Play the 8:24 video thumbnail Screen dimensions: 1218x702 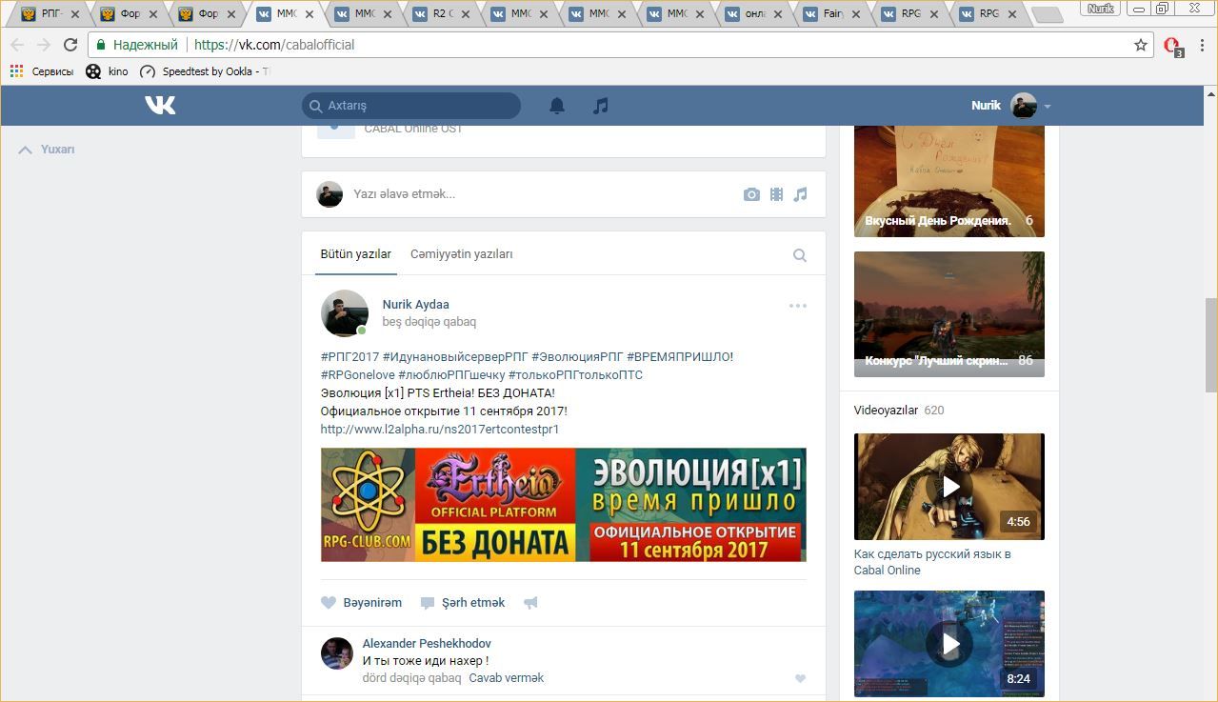tap(949, 644)
